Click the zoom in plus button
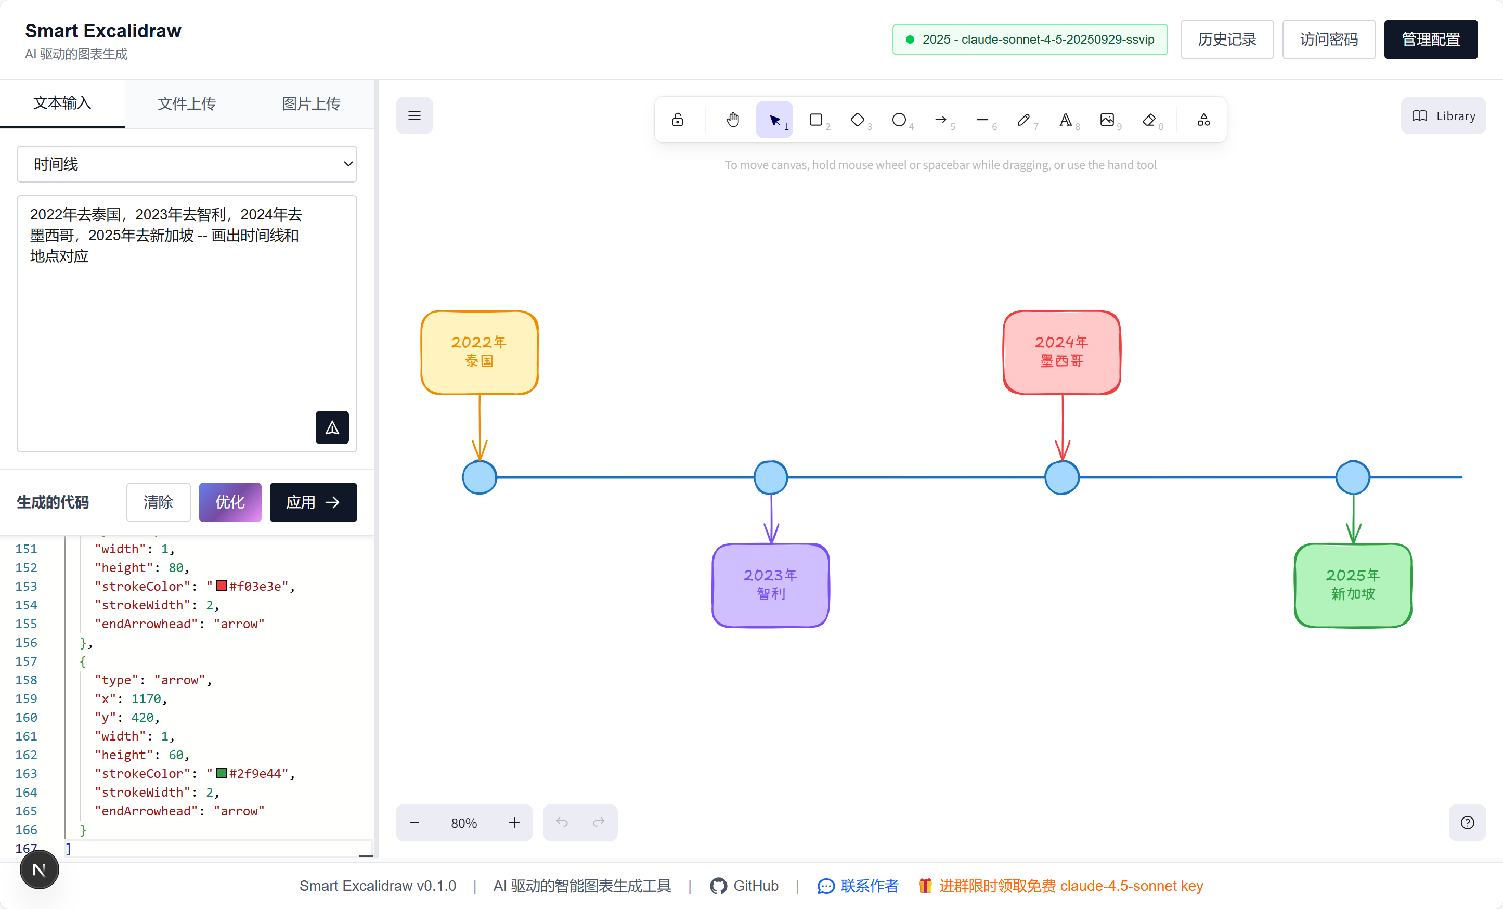Screen dimensions: 1503x909 pyautogui.click(x=514, y=822)
